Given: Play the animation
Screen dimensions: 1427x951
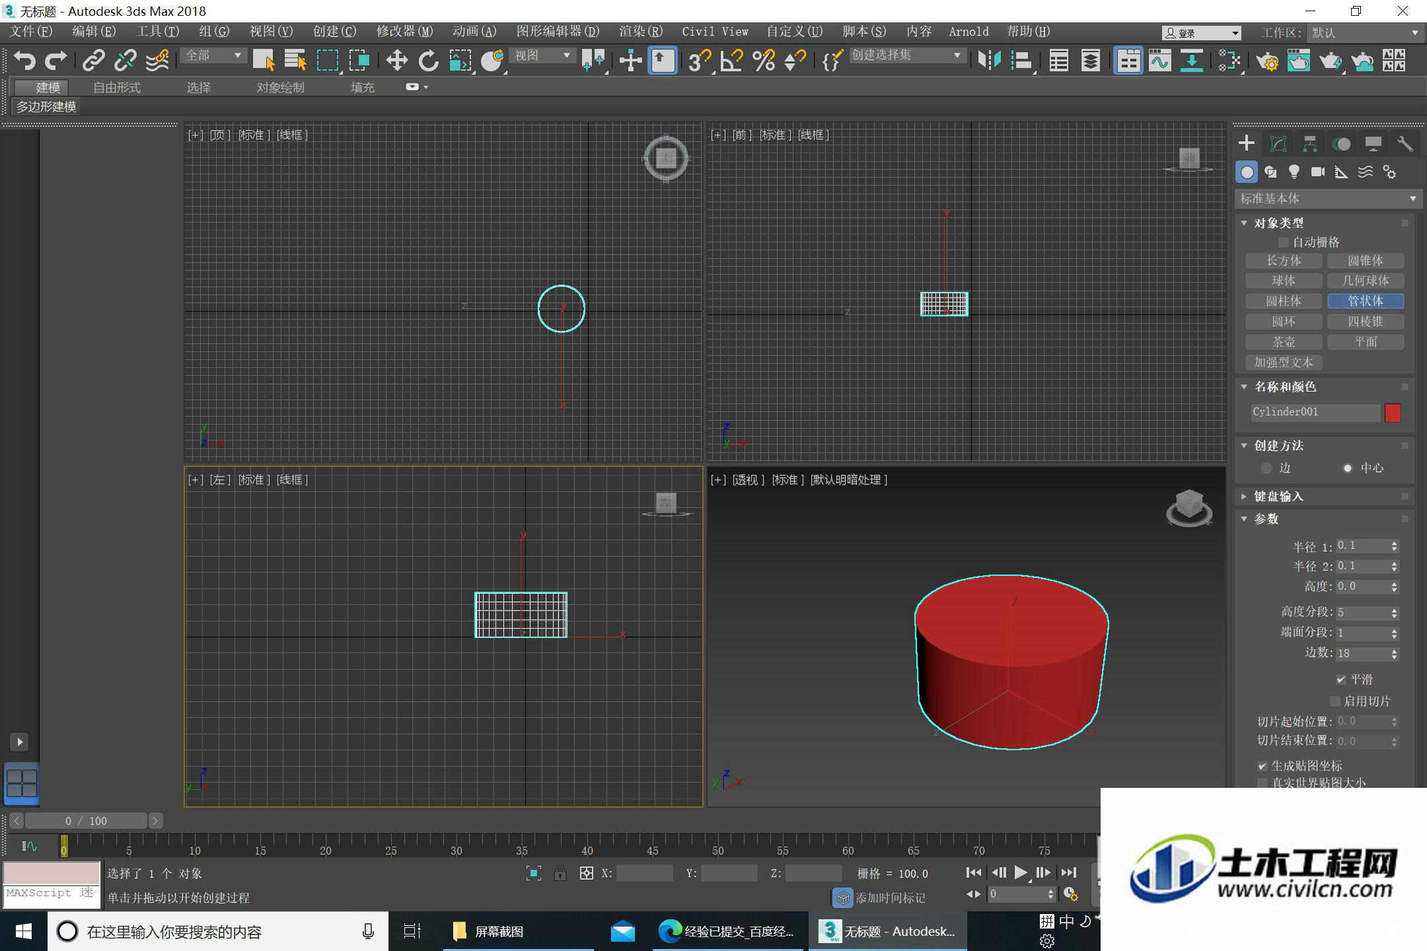Looking at the screenshot, I should click(x=1021, y=873).
